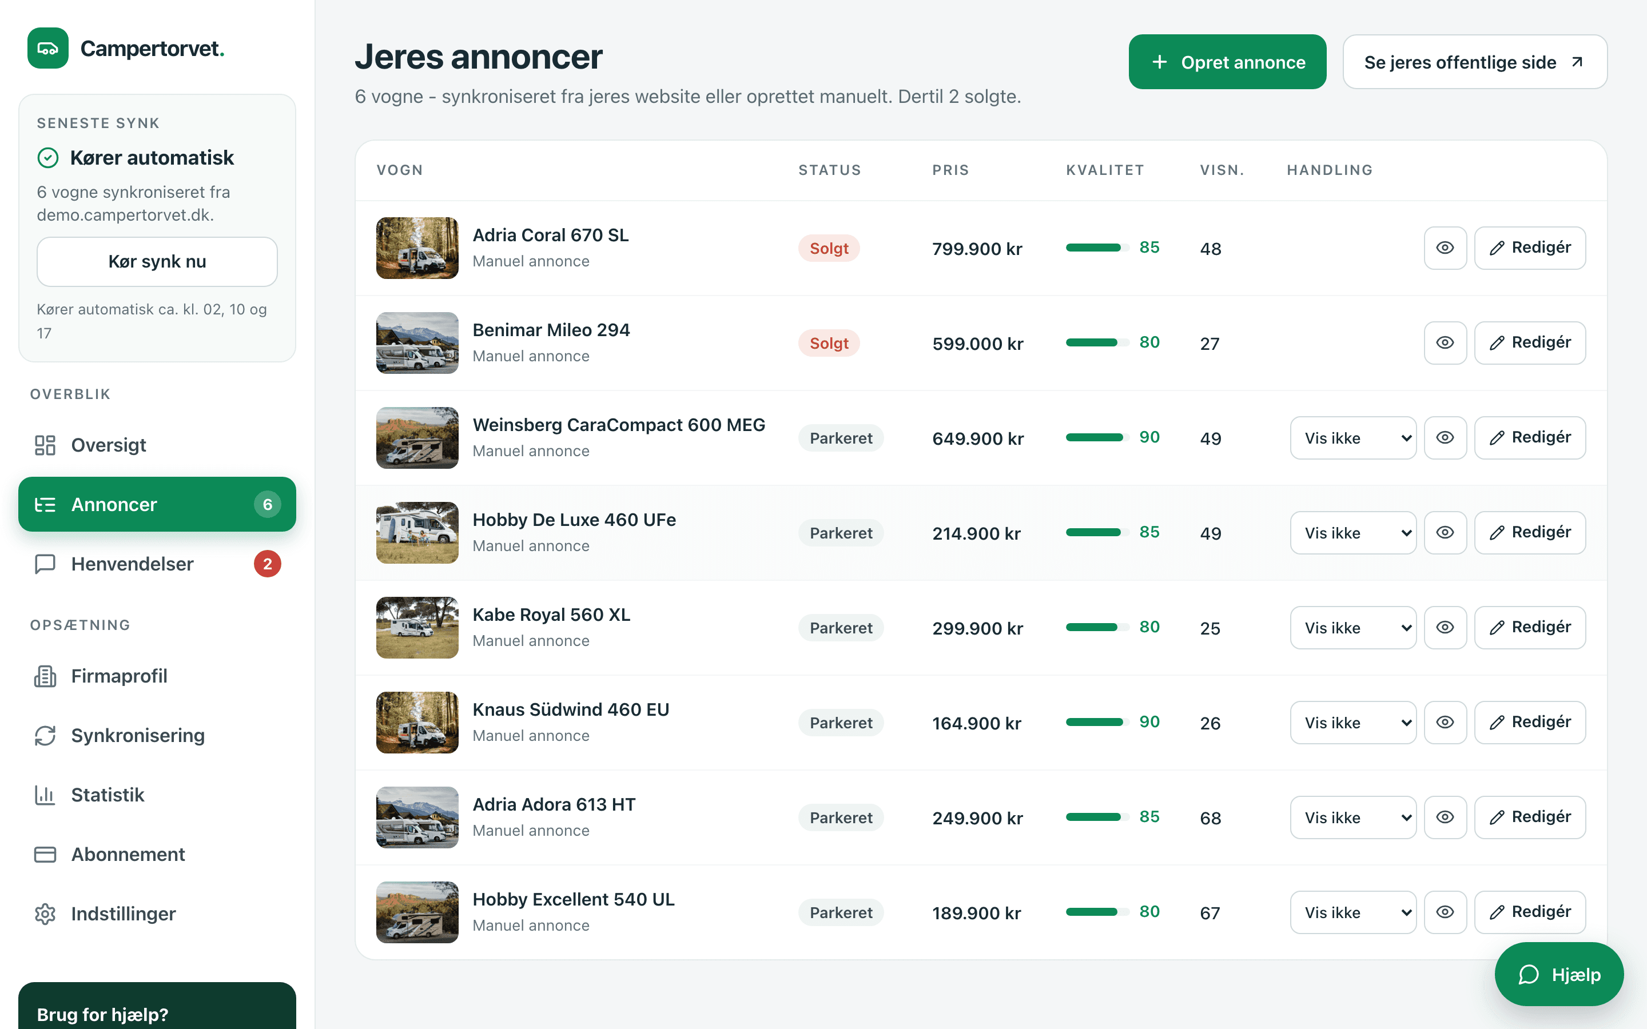Click quality bar for Hobby Excellent 540 UL

1097,912
